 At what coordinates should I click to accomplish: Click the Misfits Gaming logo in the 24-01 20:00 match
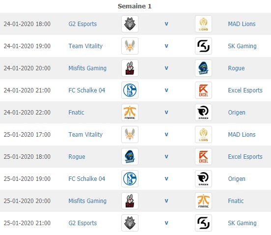(x=130, y=68)
